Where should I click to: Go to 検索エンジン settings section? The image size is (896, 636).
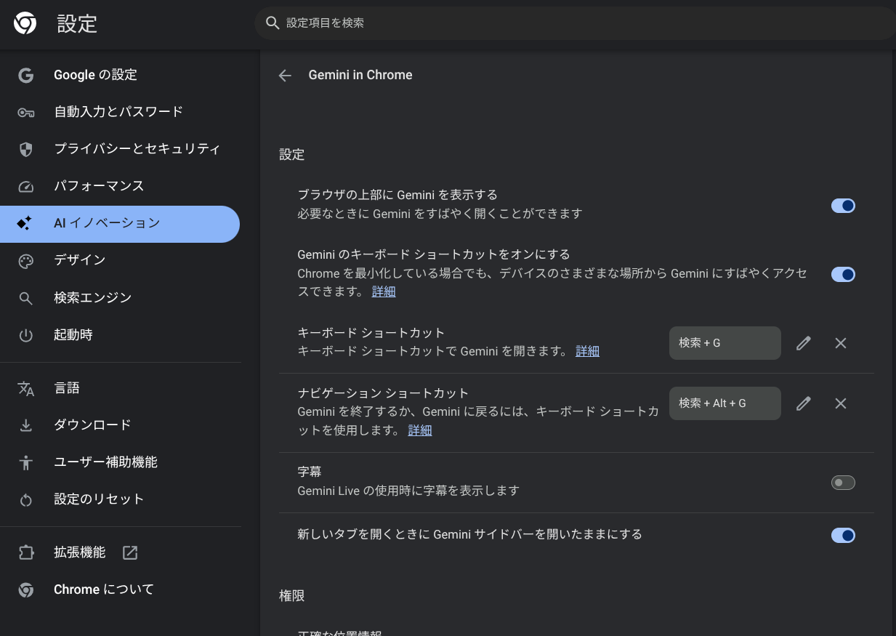pyautogui.click(x=92, y=298)
